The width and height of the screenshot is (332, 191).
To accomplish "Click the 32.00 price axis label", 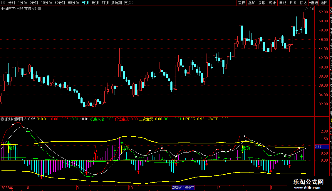I will coord(323,104).
